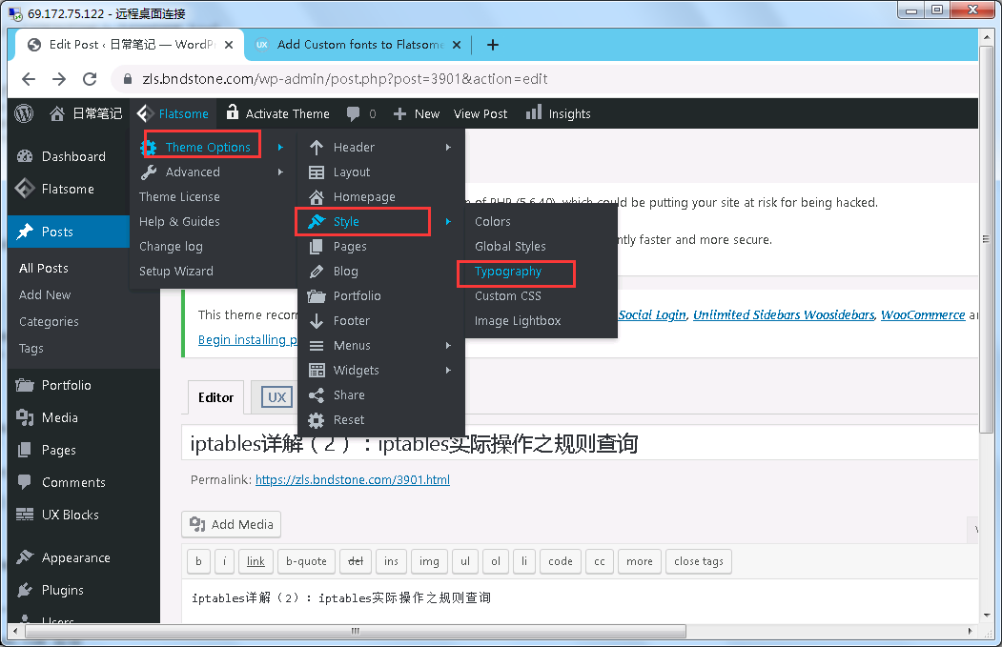
Task: Click the home icon beside 日常笔记
Action: pyautogui.click(x=57, y=113)
